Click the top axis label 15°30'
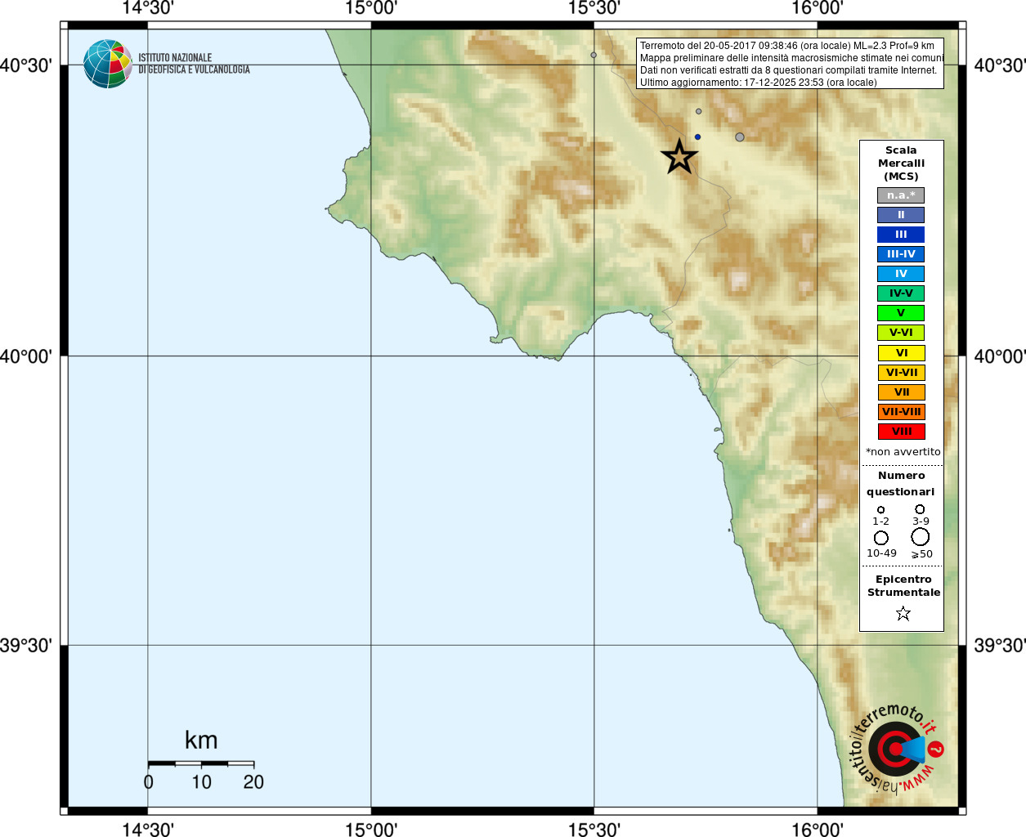This screenshot has height=837, width=1026. 594,8
